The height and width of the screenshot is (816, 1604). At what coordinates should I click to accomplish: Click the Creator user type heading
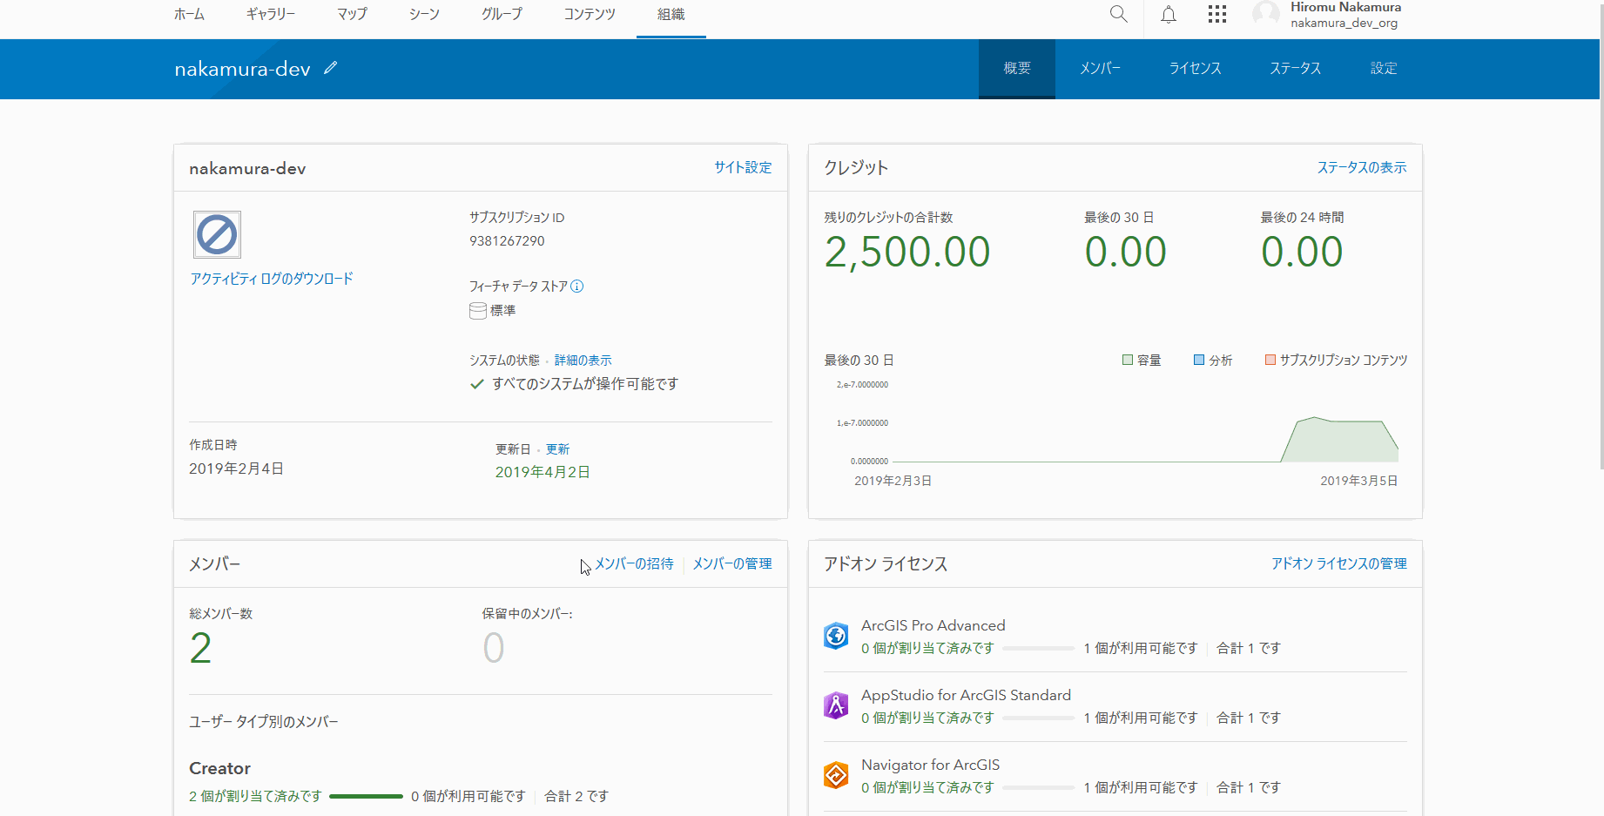[219, 768]
